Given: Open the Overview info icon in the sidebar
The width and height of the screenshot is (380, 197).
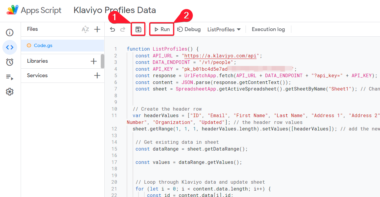Looking at the screenshot, I should coord(10,33).
